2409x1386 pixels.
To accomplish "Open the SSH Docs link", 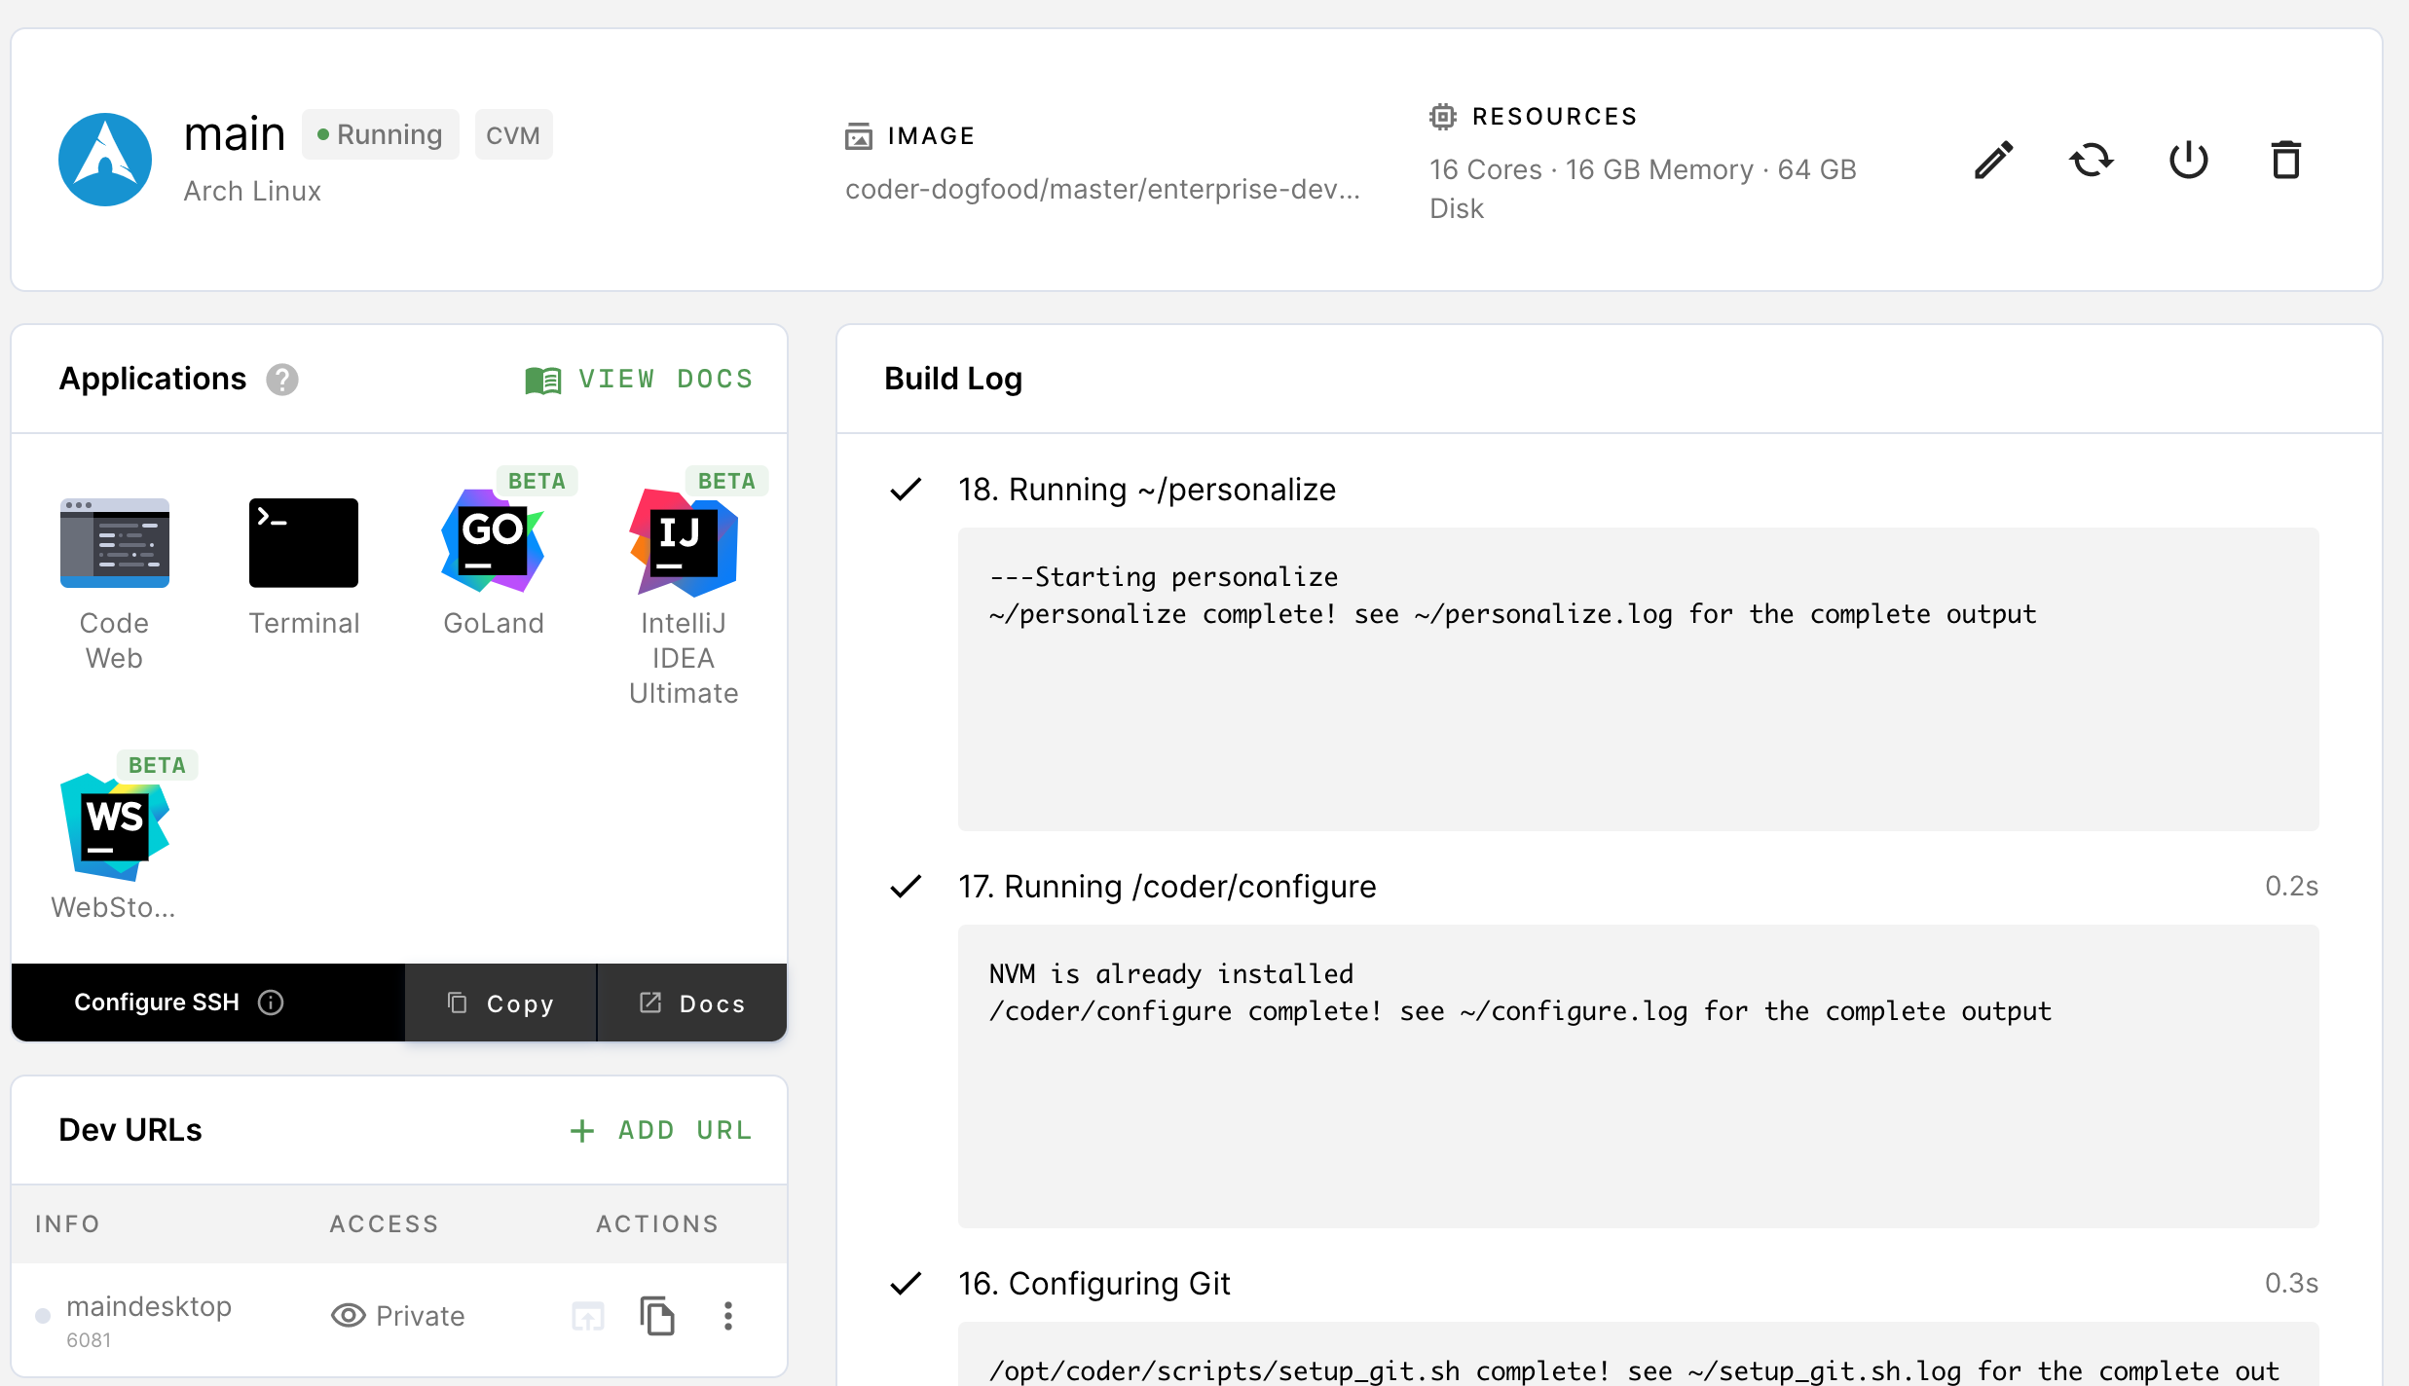I will (x=691, y=1003).
